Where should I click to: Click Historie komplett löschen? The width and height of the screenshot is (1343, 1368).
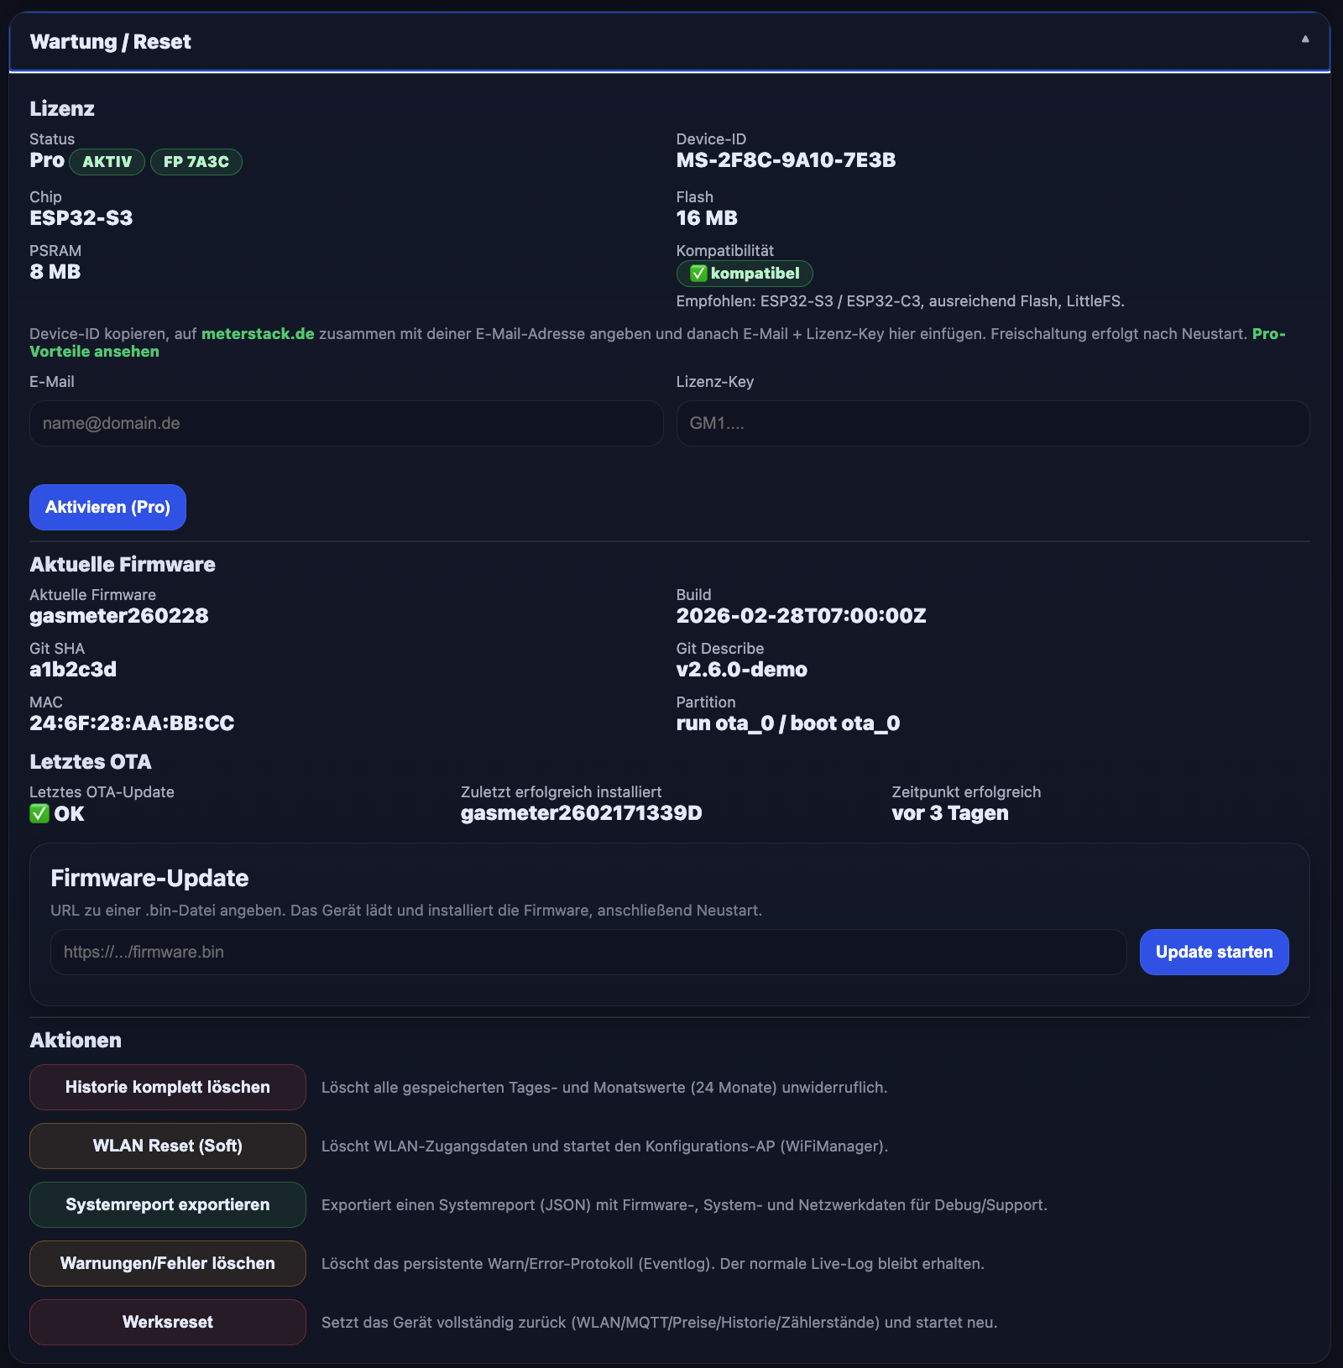[167, 1086]
